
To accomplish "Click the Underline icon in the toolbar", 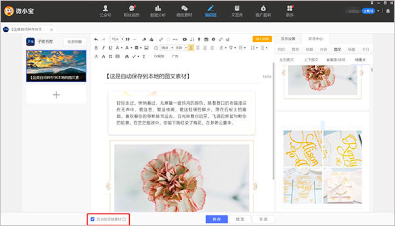I will pyautogui.click(x=110, y=48).
